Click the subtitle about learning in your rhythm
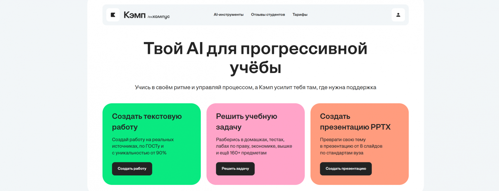Image resolution: width=499 pixels, height=191 pixels. (x=256, y=87)
